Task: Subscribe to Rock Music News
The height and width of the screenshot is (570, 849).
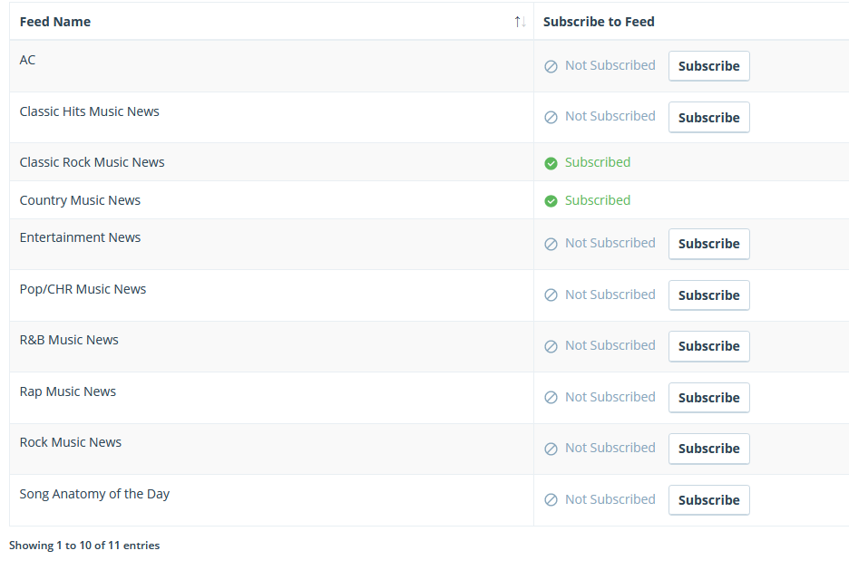Action: (x=708, y=449)
